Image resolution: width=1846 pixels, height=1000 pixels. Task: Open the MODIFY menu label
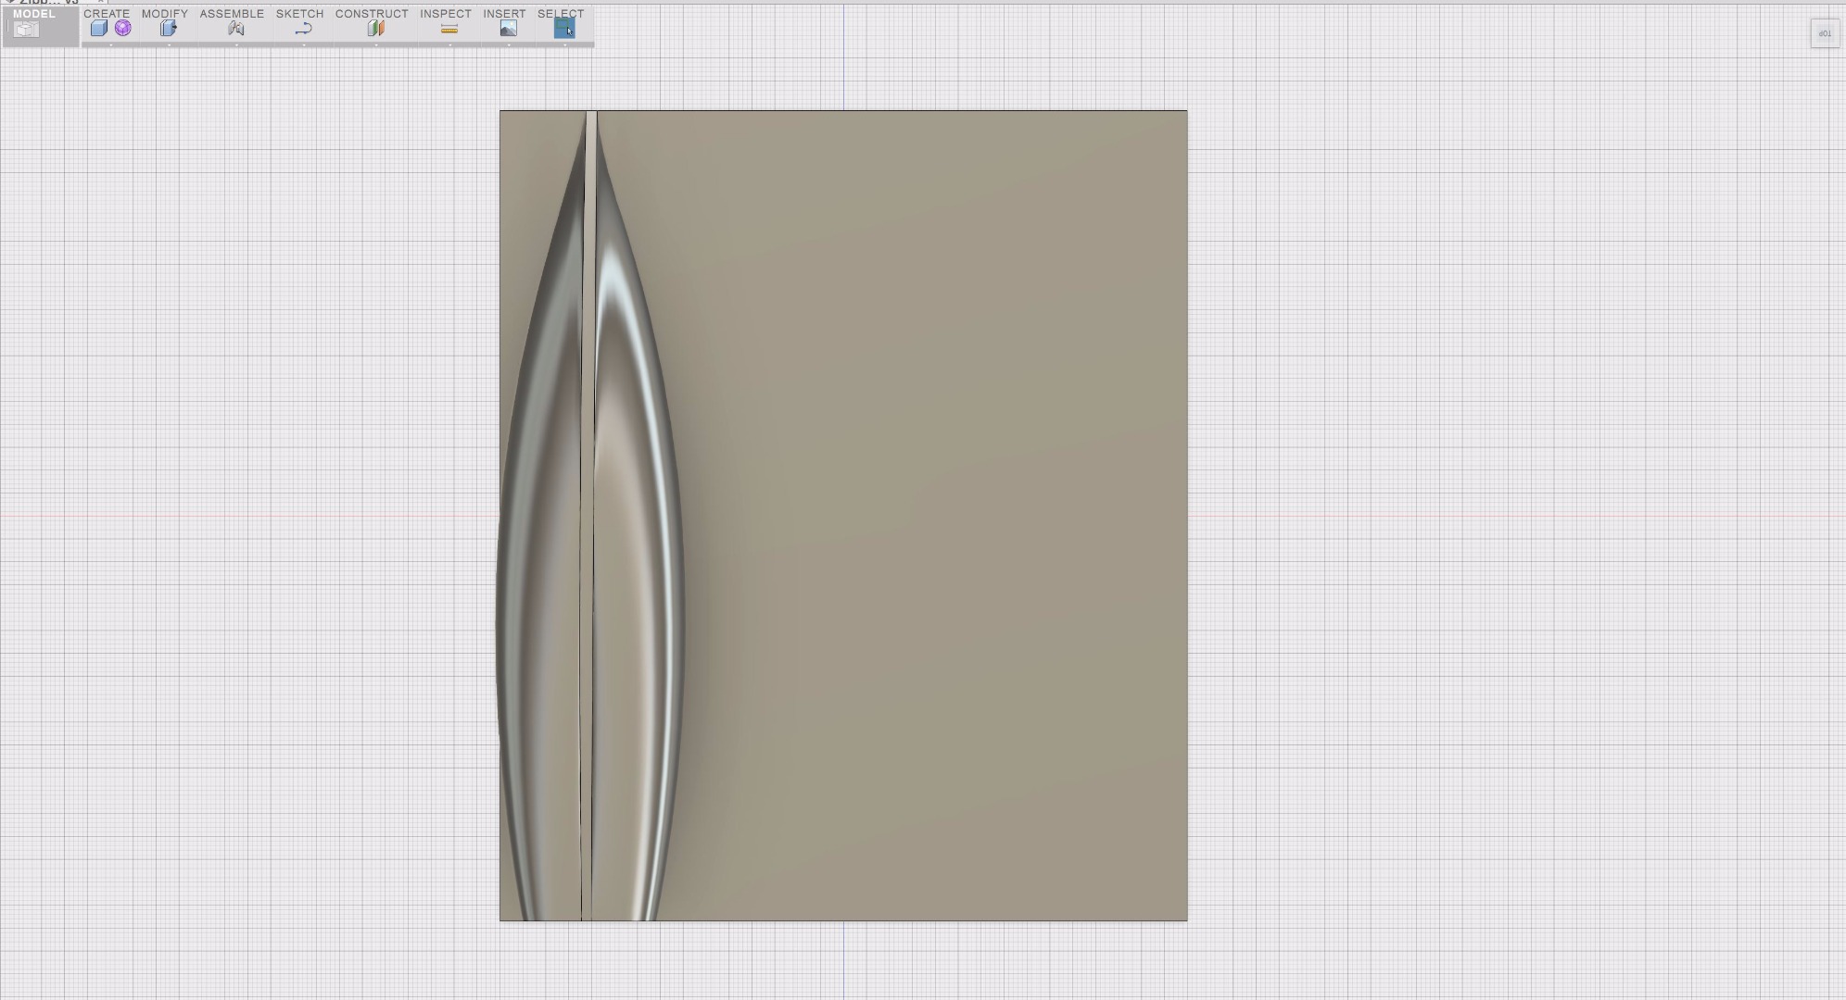pyautogui.click(x=165, y=13)
